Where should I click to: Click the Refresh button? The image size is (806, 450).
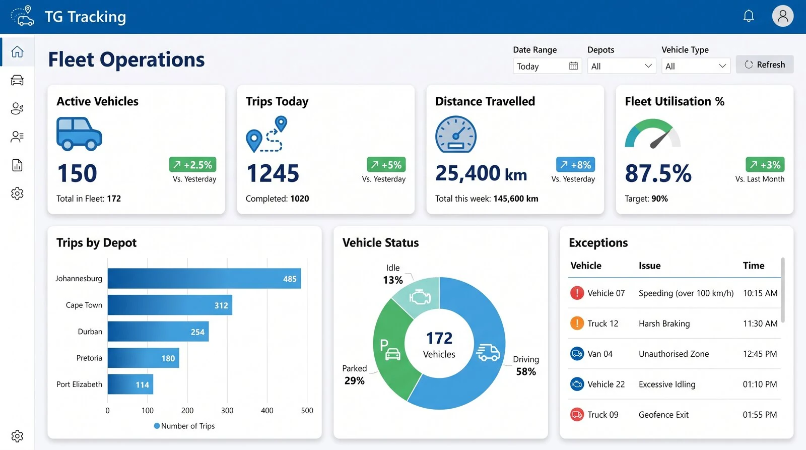(765, 65)
